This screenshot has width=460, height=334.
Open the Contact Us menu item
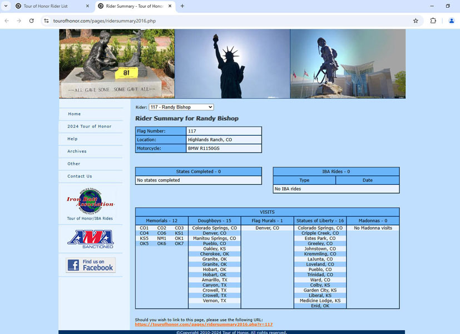point(80,176)
